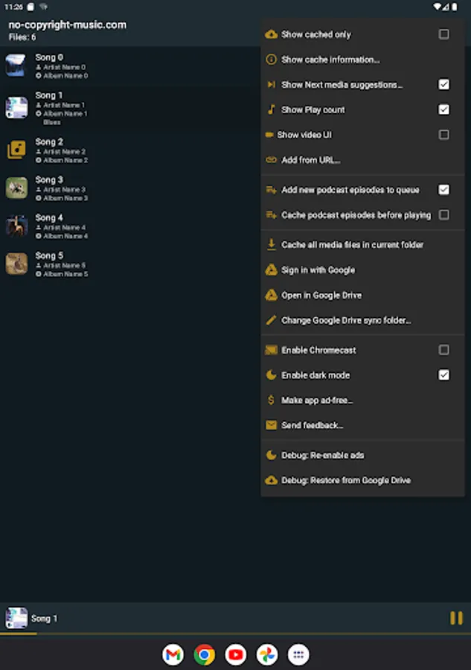Click the pencil icon for Change Google Drive sync folder

[271, 320]
